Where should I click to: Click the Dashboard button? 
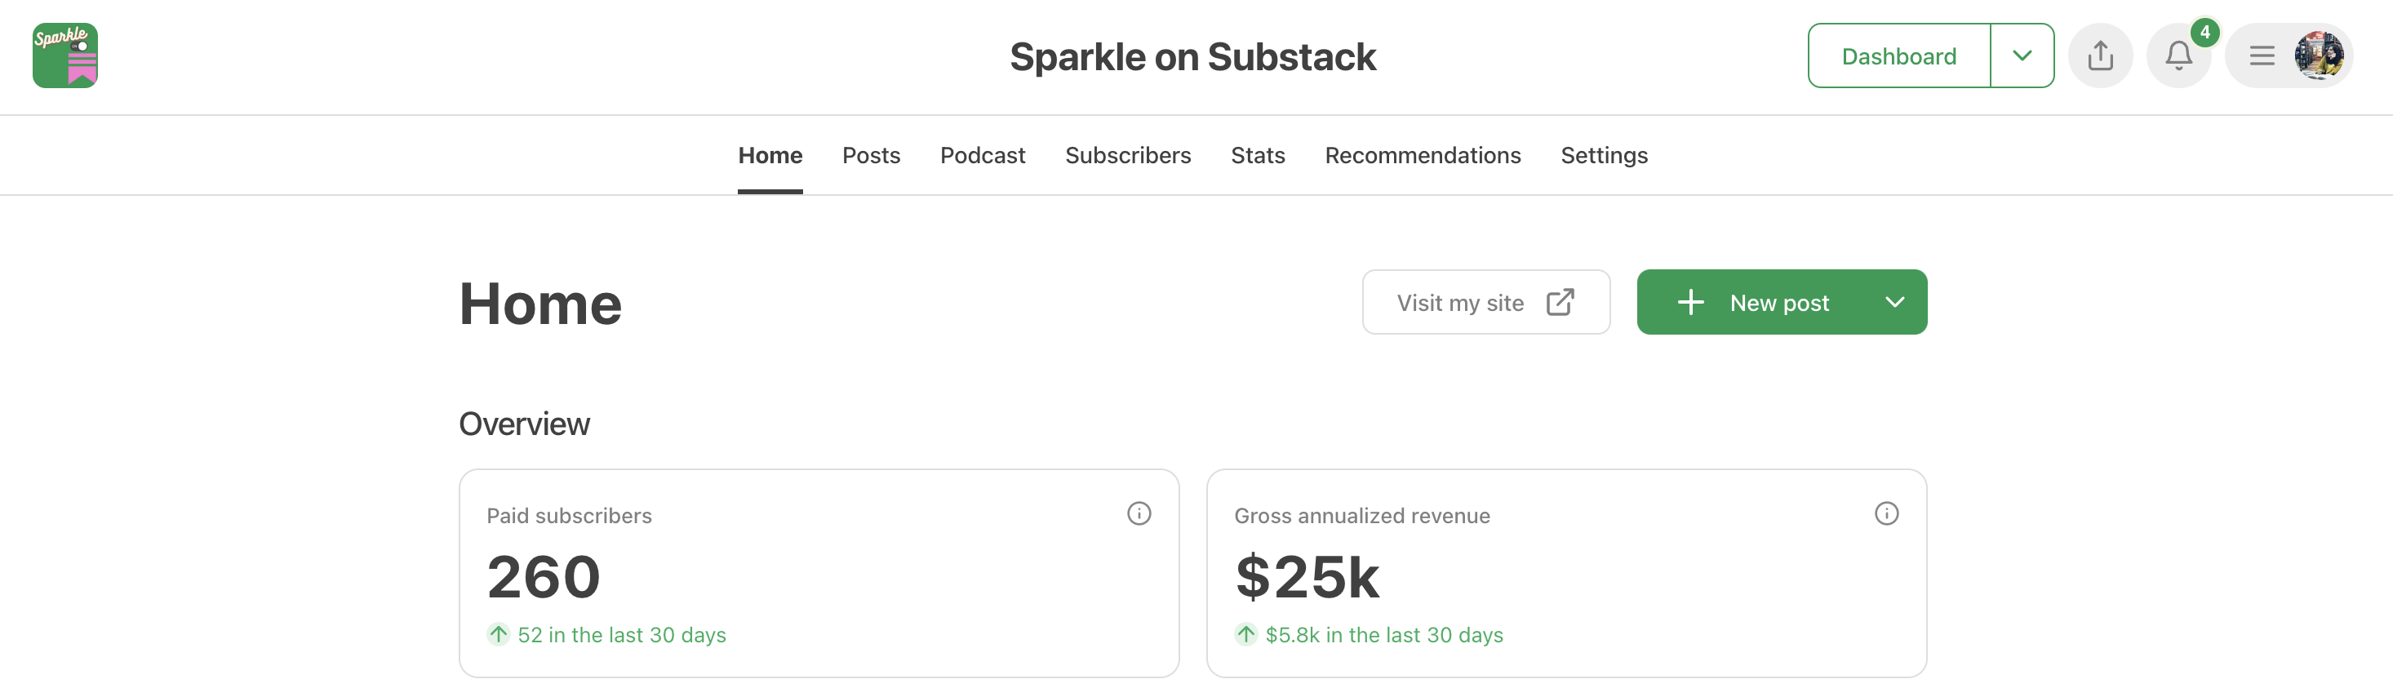pos(1898,55)
